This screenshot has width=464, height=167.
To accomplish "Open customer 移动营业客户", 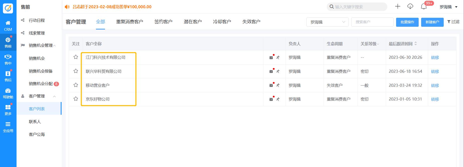I will click(x=97, y=85).
